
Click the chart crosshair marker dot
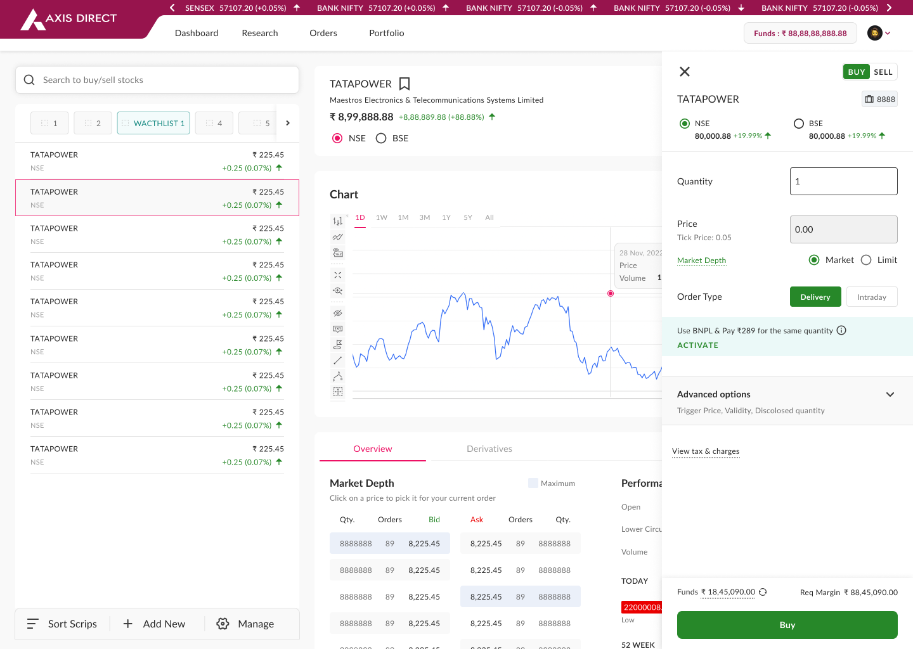[611, 293]
